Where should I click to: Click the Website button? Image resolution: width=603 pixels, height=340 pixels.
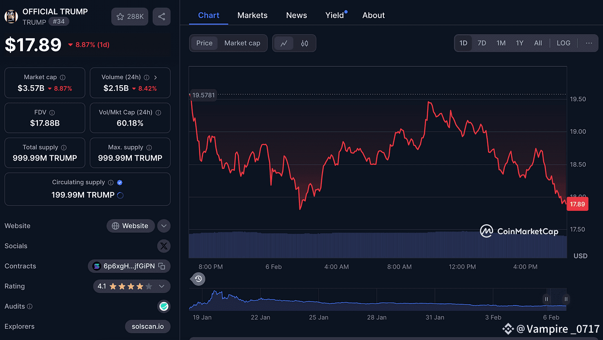click(130, 226)
